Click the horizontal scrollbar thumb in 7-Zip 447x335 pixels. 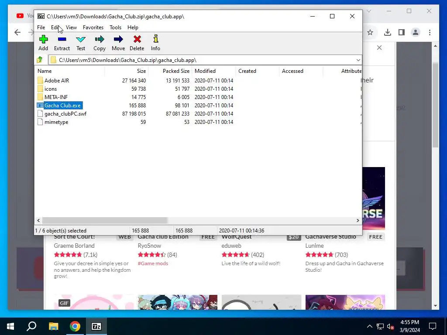(x=105, y=220)
